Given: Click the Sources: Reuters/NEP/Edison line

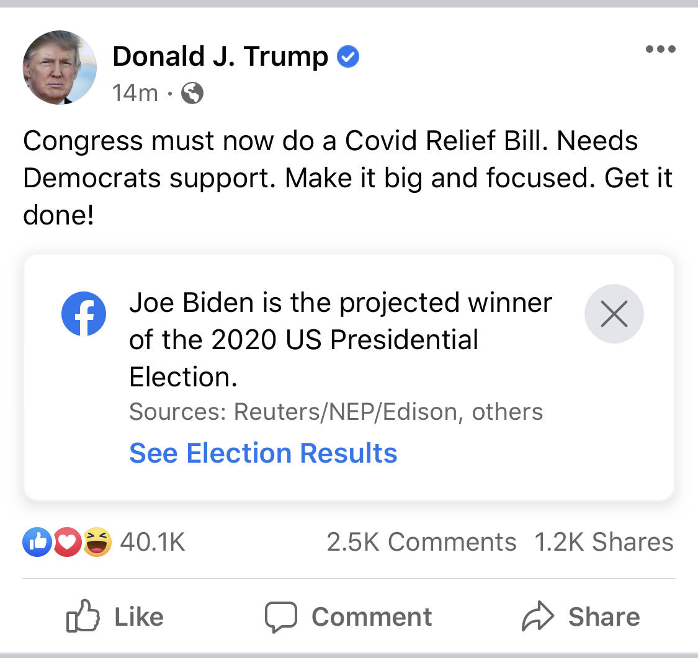Looking at the screenshot, I should (336, 412).
